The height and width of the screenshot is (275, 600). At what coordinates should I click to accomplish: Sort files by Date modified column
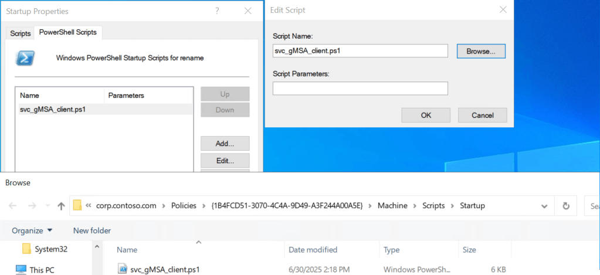click(313, 250)
